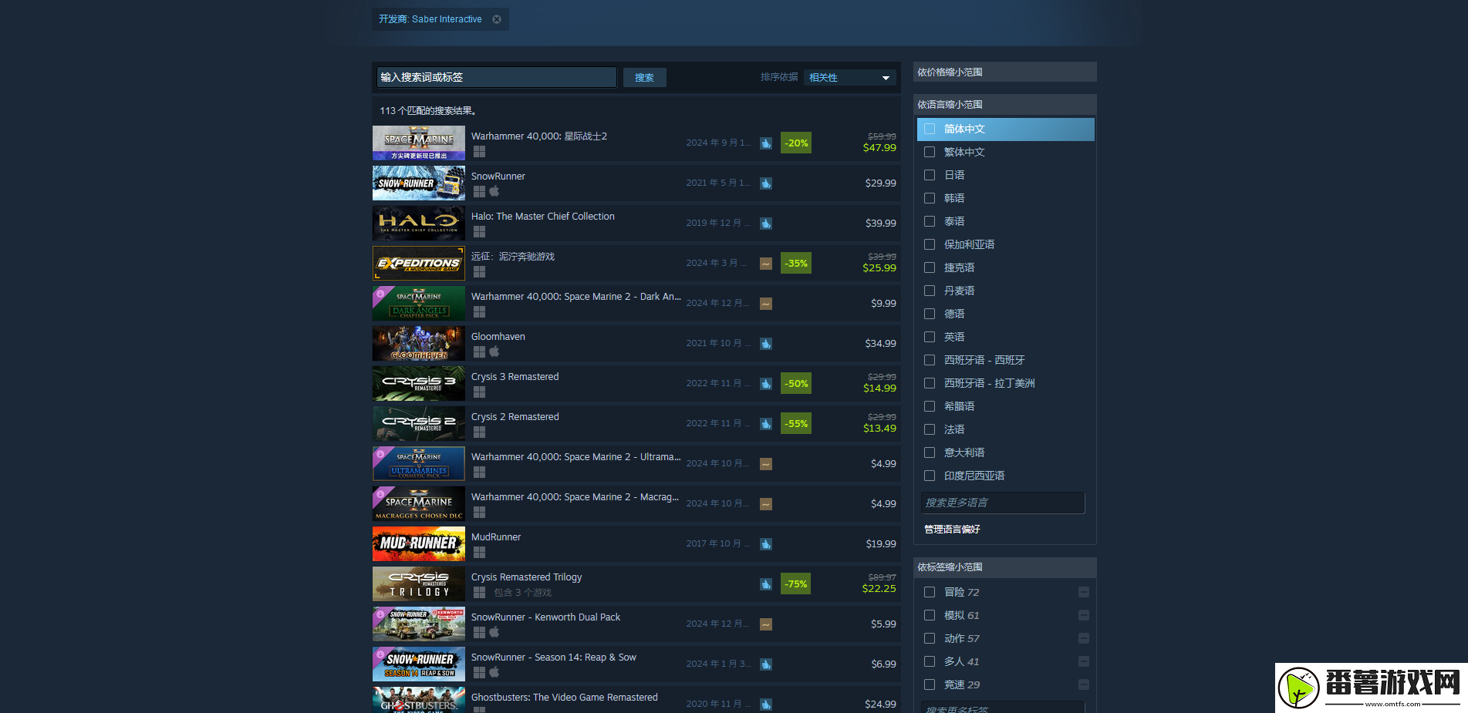Remove the Saber Interactive developer filter

pos(497,19)
